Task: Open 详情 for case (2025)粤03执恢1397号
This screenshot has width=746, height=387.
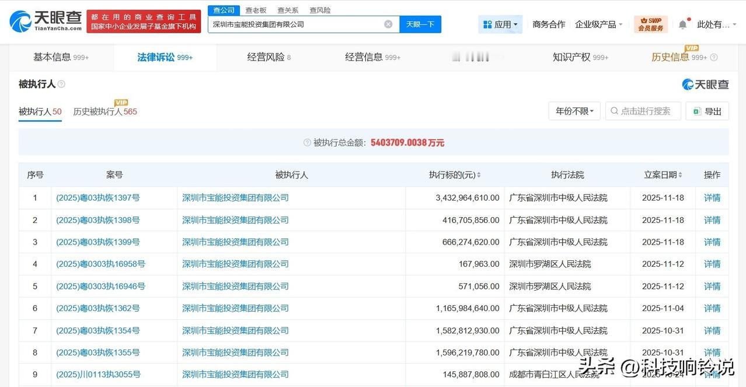Action: click(x=712, y=197)
